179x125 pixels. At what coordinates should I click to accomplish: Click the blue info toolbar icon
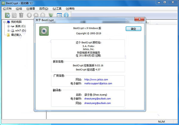coord(66,15)
